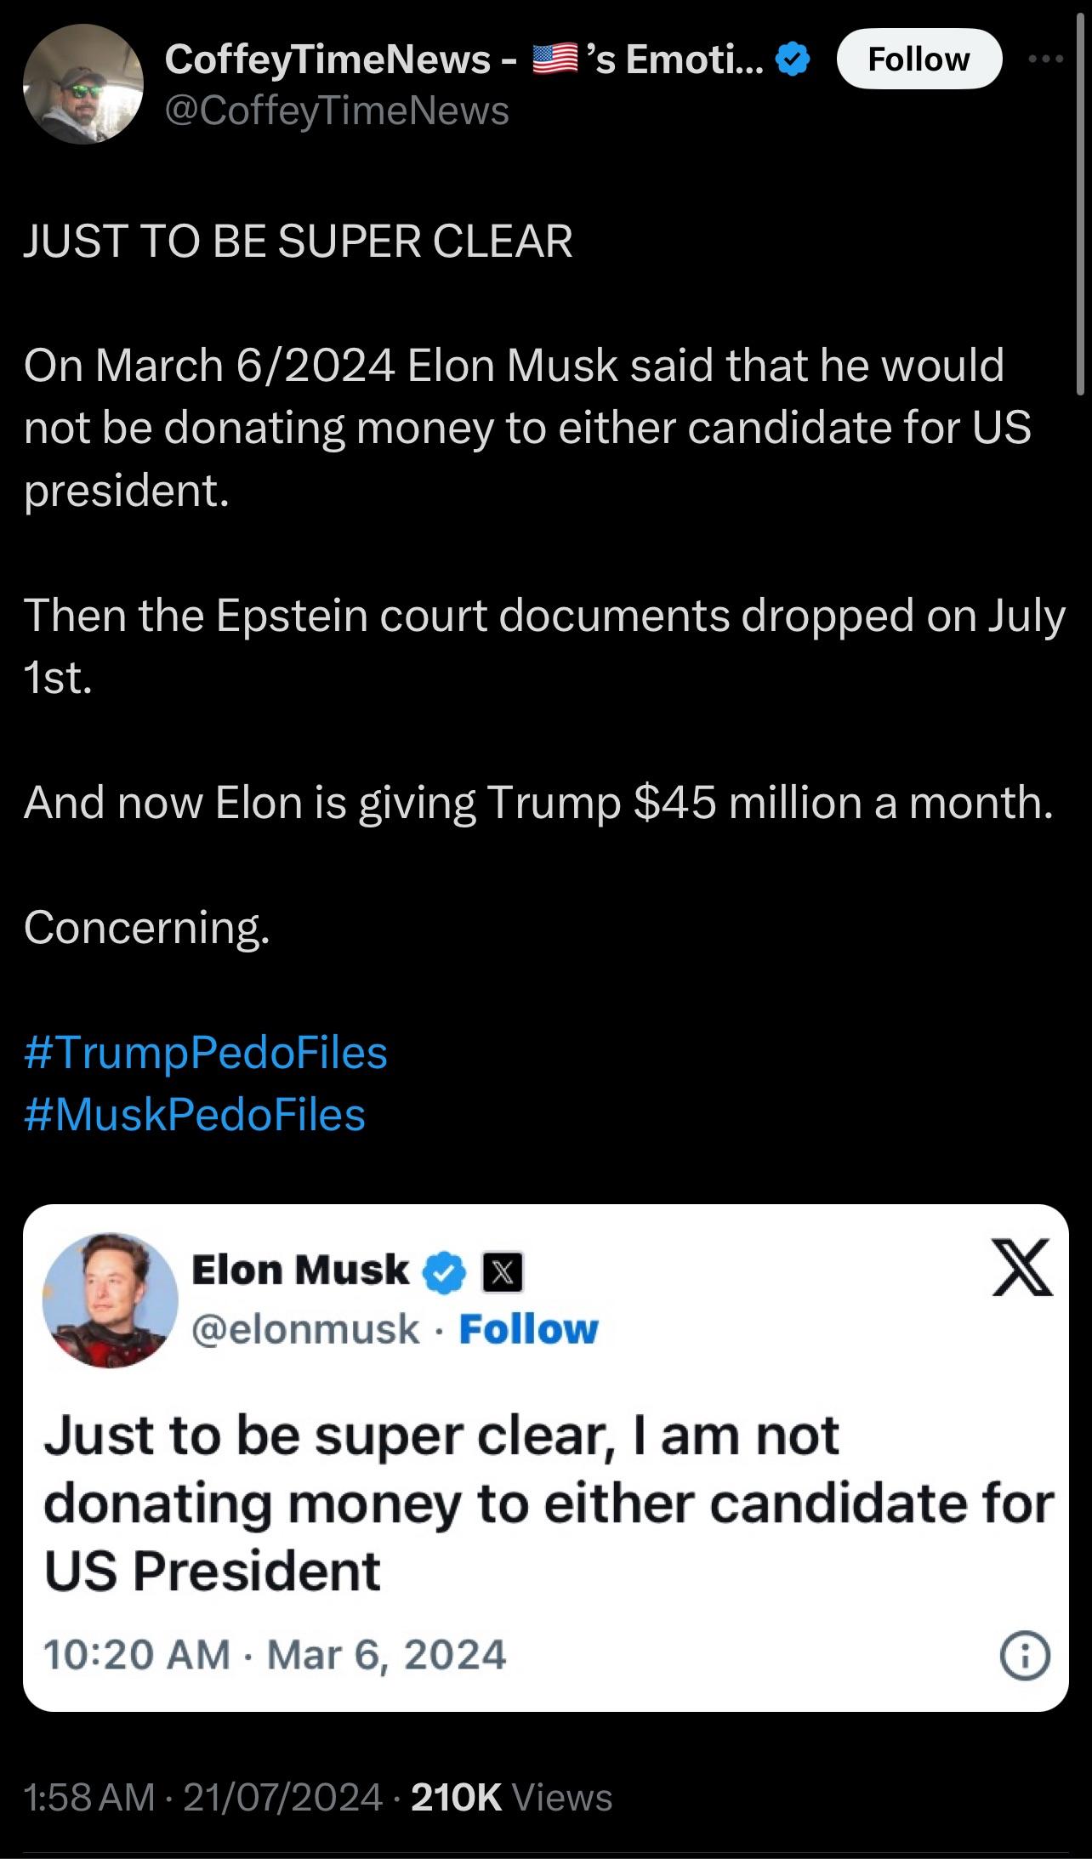Tap the US flag emoji in display name

click(x=555, y=60)
